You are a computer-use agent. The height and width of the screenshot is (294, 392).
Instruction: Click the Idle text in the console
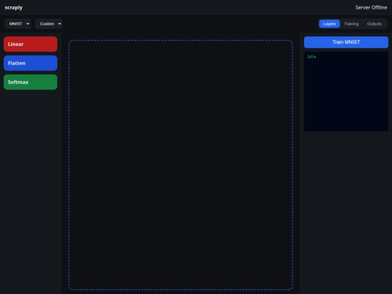[x=311, y=57]
